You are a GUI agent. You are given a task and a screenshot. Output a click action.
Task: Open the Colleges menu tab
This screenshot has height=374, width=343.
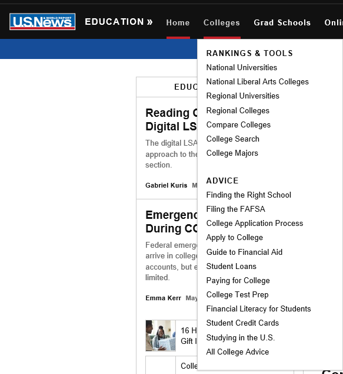coord(222,22)
